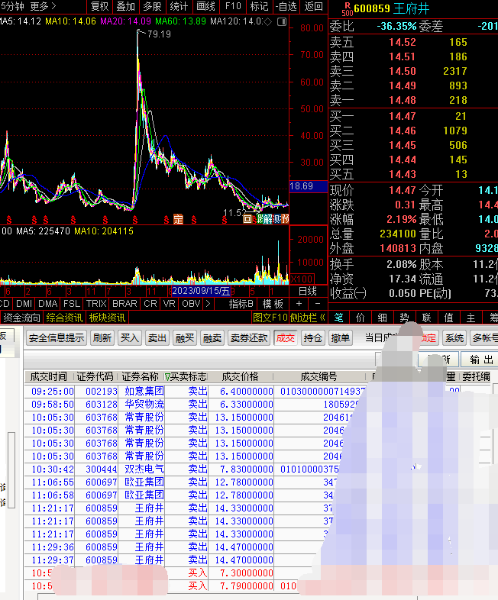Open the 资金流向 tab
Image resolution: width=498 pixels, height=600 pixels.
click(x=21, y=318)
